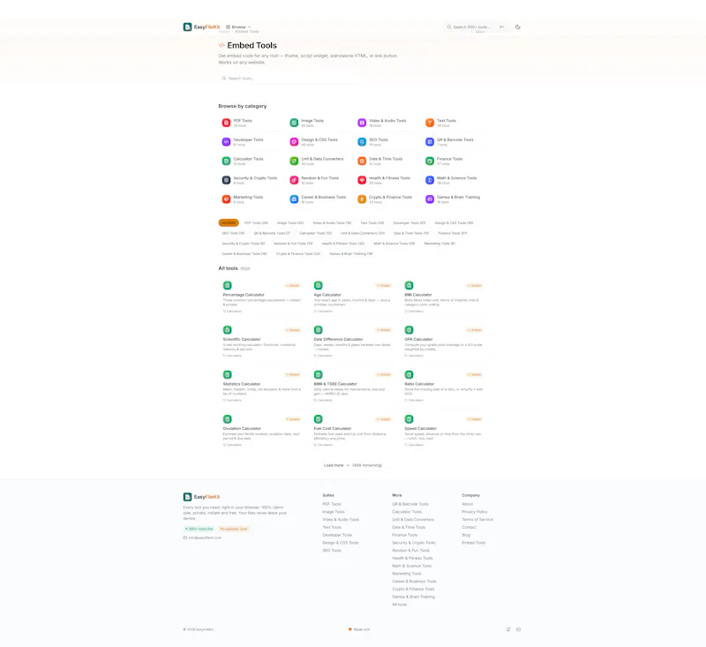Click Embed button on Speed Calculator card
The image size is (706, 647).
pyautogui.click(x=475, y=419)
